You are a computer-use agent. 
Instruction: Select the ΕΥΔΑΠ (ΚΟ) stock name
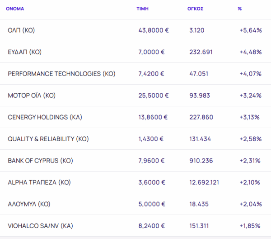24,52
